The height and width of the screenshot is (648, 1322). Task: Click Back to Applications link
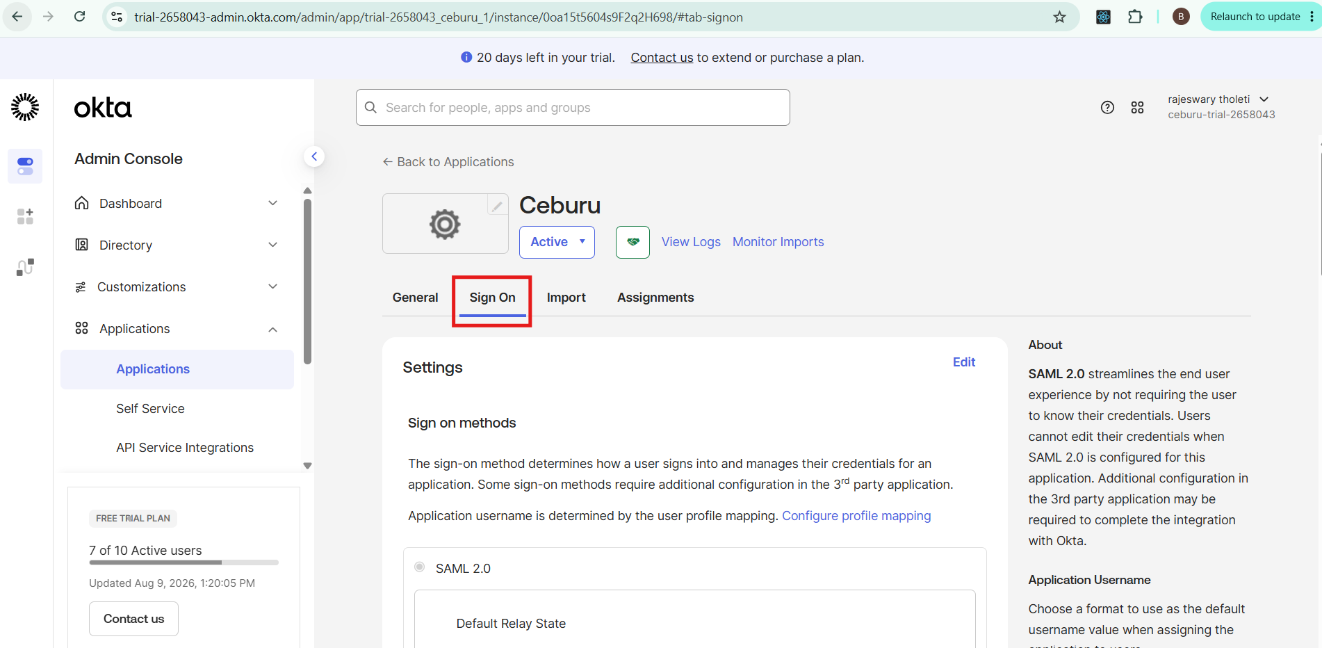(448, 162)
